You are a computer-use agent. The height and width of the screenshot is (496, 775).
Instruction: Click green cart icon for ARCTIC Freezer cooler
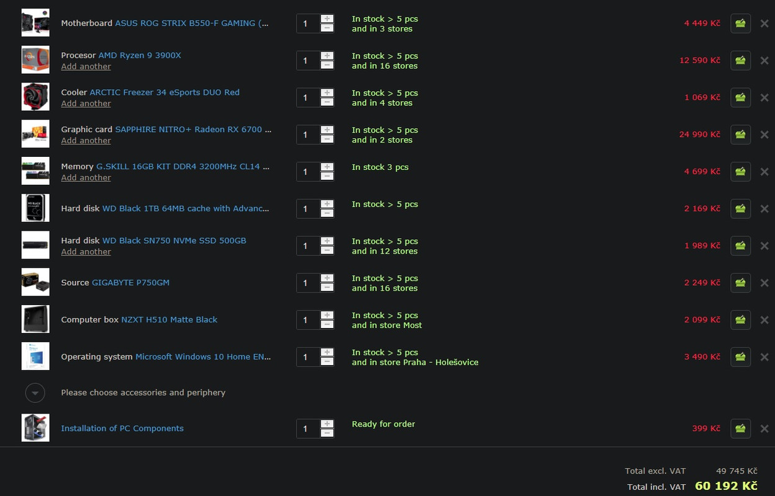pyautogui.click(x=740, y=98)
